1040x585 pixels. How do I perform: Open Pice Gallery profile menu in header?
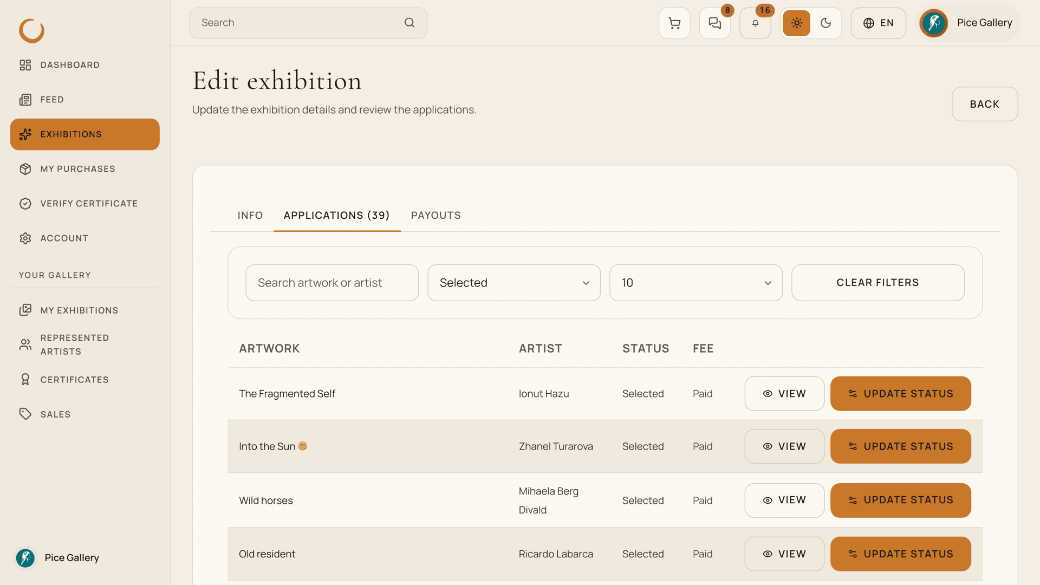coord(968,23)
